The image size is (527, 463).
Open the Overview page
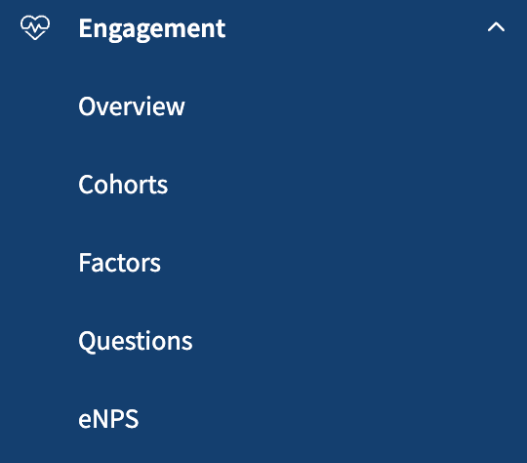pos(132,106)
